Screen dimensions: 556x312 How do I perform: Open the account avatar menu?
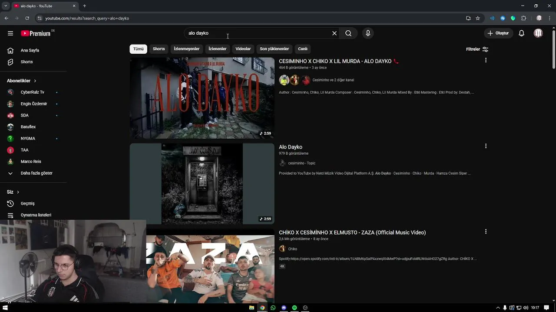(538, 33)
